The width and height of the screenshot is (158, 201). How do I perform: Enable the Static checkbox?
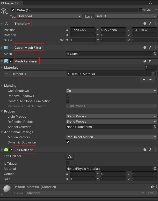coord(140,10)
